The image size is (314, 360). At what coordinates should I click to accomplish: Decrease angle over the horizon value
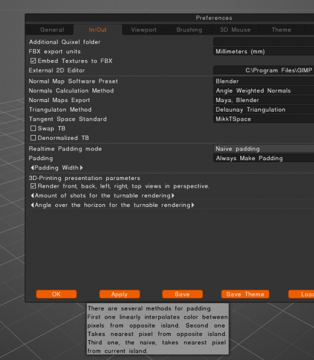pyautogui.click(x=32, y=205)
